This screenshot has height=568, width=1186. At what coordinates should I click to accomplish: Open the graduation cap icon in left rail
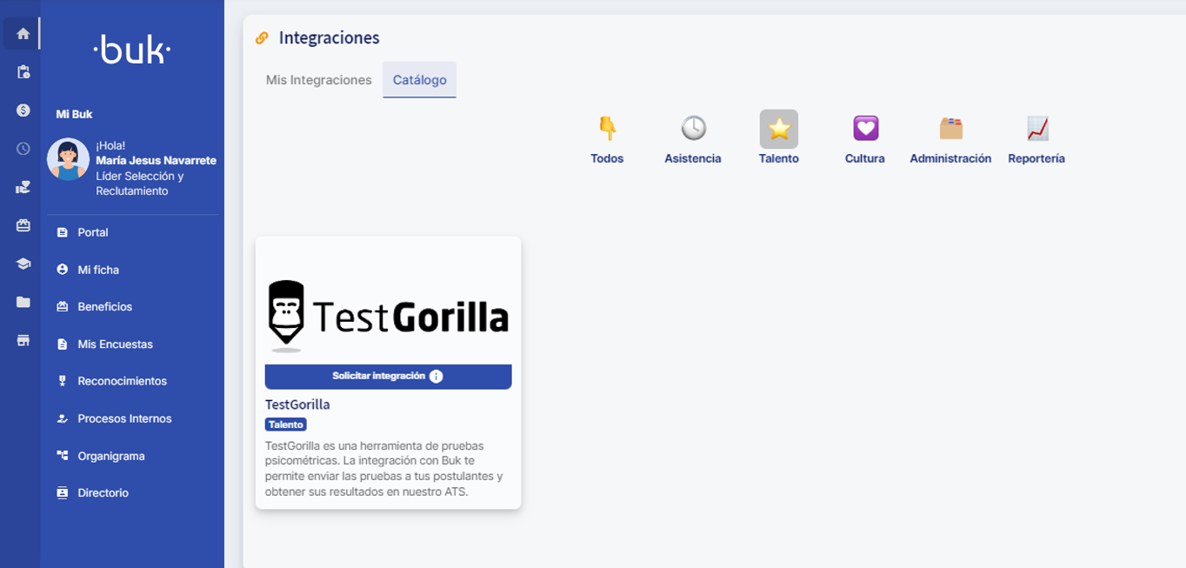(23, 264)
